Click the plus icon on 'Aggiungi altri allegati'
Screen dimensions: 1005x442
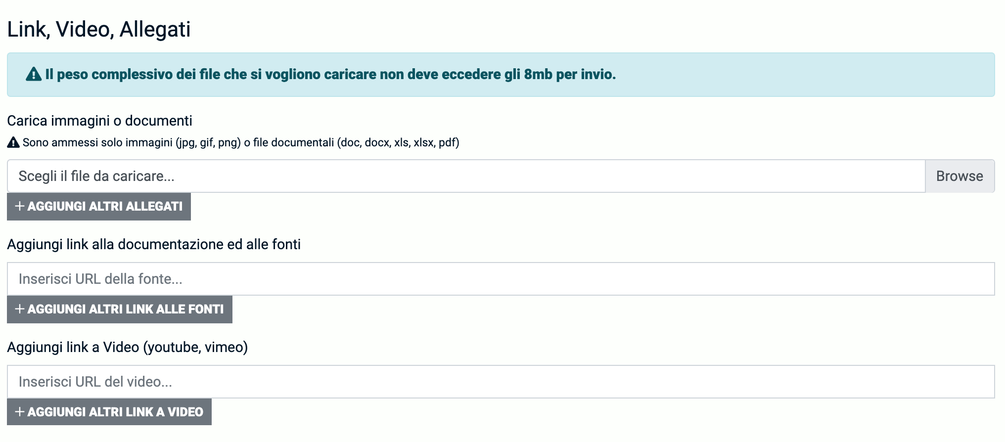point(20,206)
